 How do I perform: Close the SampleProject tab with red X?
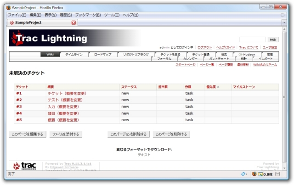click(73, 22)
